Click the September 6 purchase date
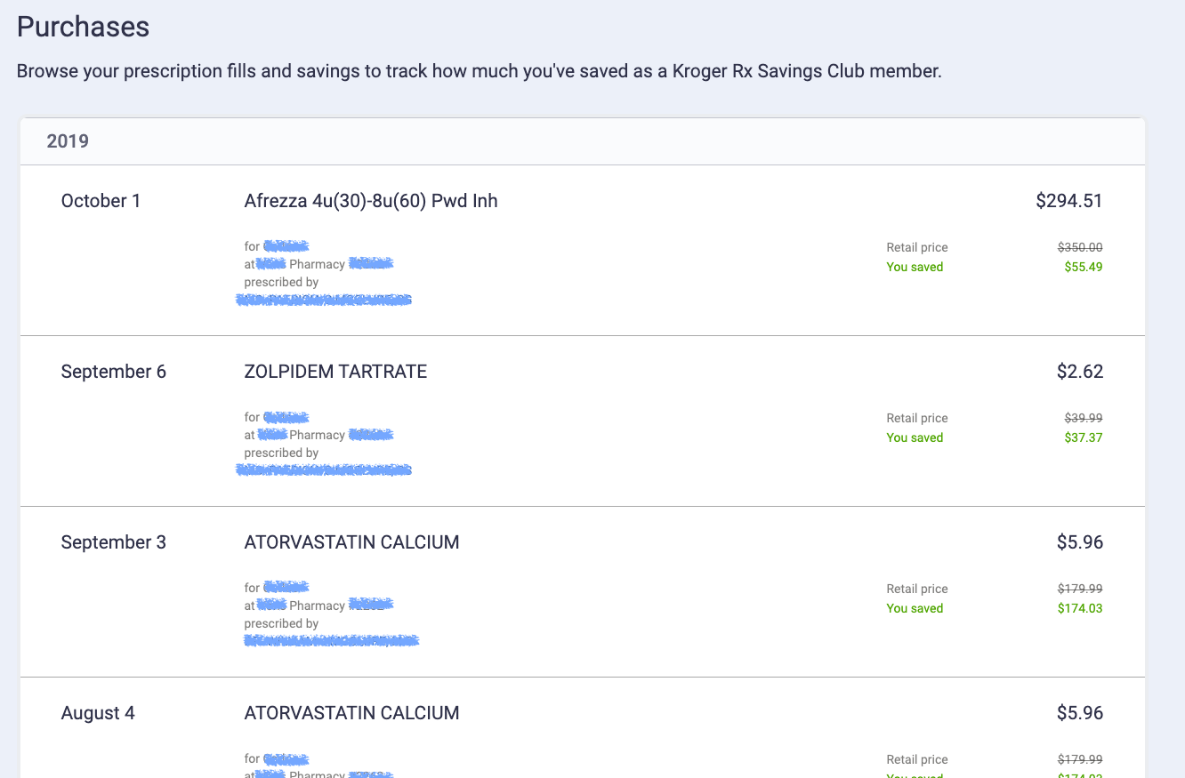The height and width of the screenshot is (778, 1185). pyautogui.click(x=113, y=372)
